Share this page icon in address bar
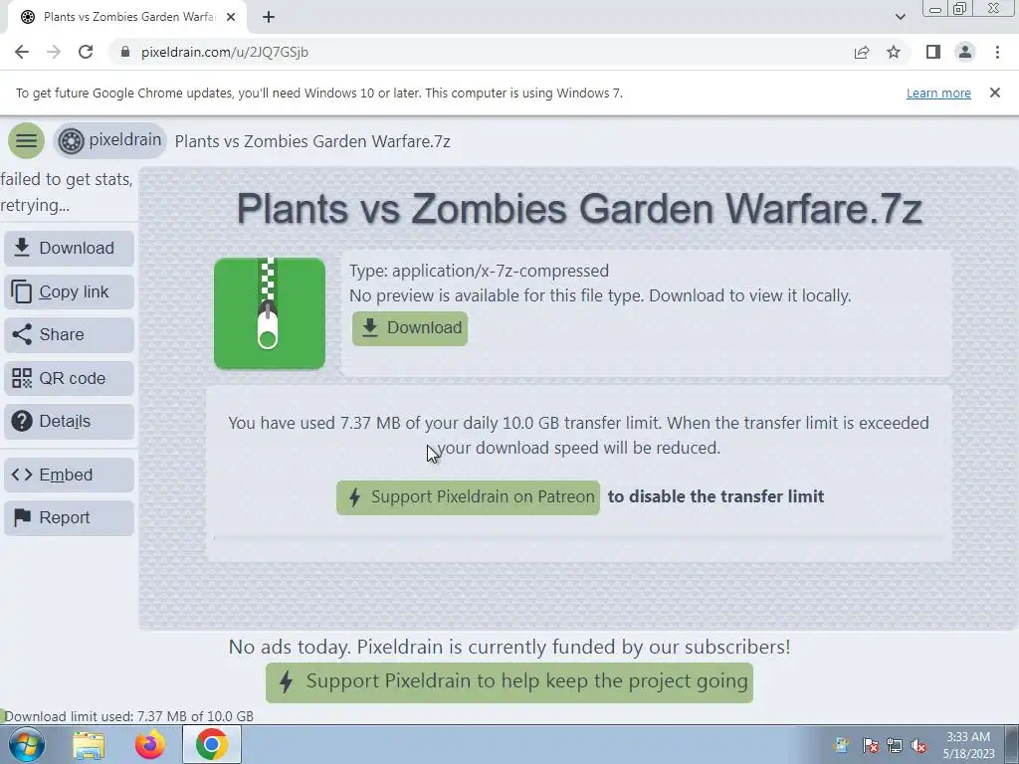This screenshot has width=1019, height=764. point(862,52)
